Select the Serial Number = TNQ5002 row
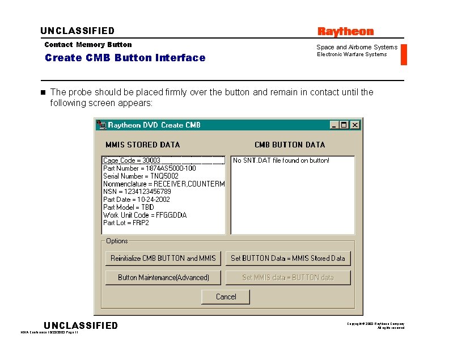Viewport: 449px width, 347px height. pyautogui.click(x=163, y=176)
